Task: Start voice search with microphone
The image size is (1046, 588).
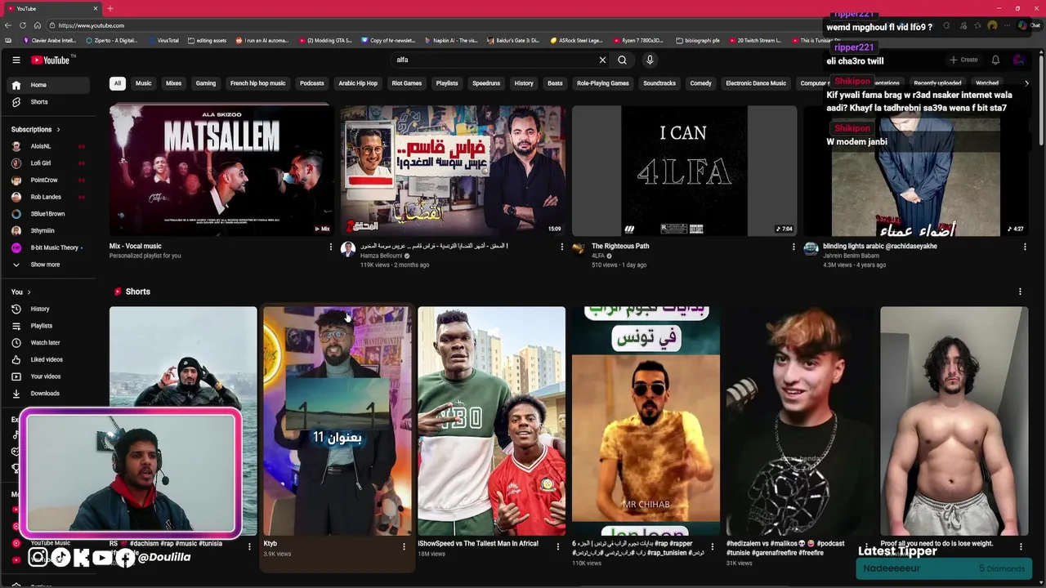Action: pyautogui.click(x=650, y=60)
